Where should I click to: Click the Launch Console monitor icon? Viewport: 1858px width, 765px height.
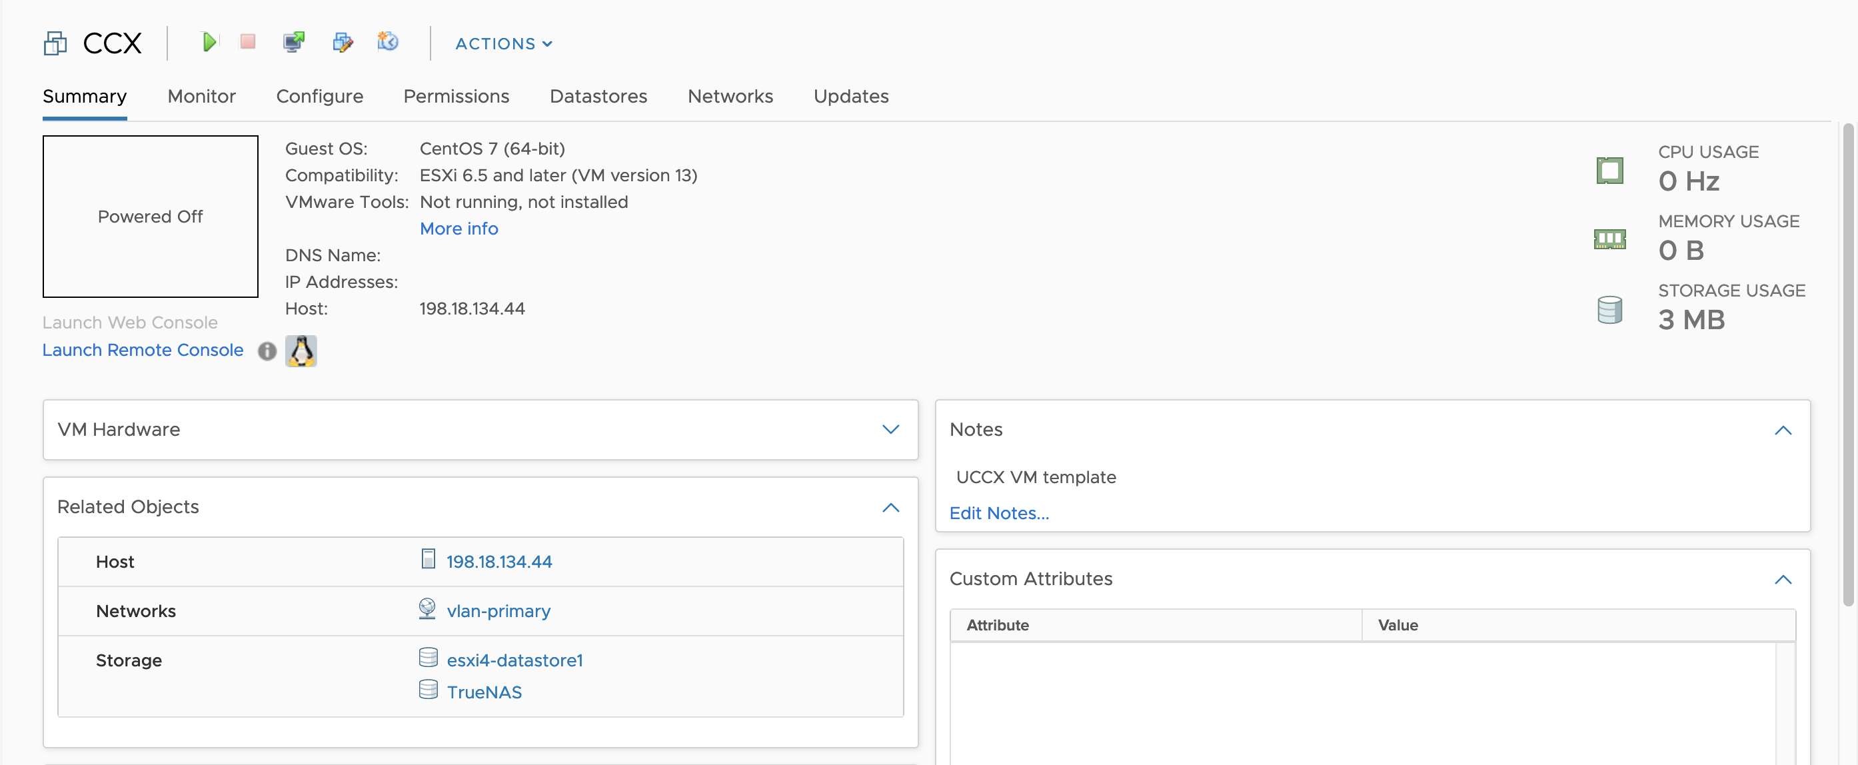[293, 42]
